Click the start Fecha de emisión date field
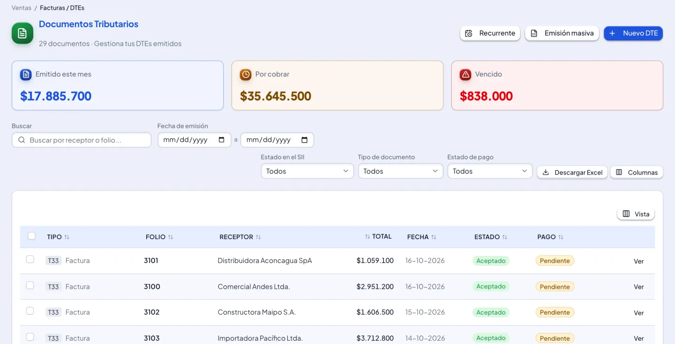Image resolution: width=675 pixels, height=344 pixels. [195, 140]
